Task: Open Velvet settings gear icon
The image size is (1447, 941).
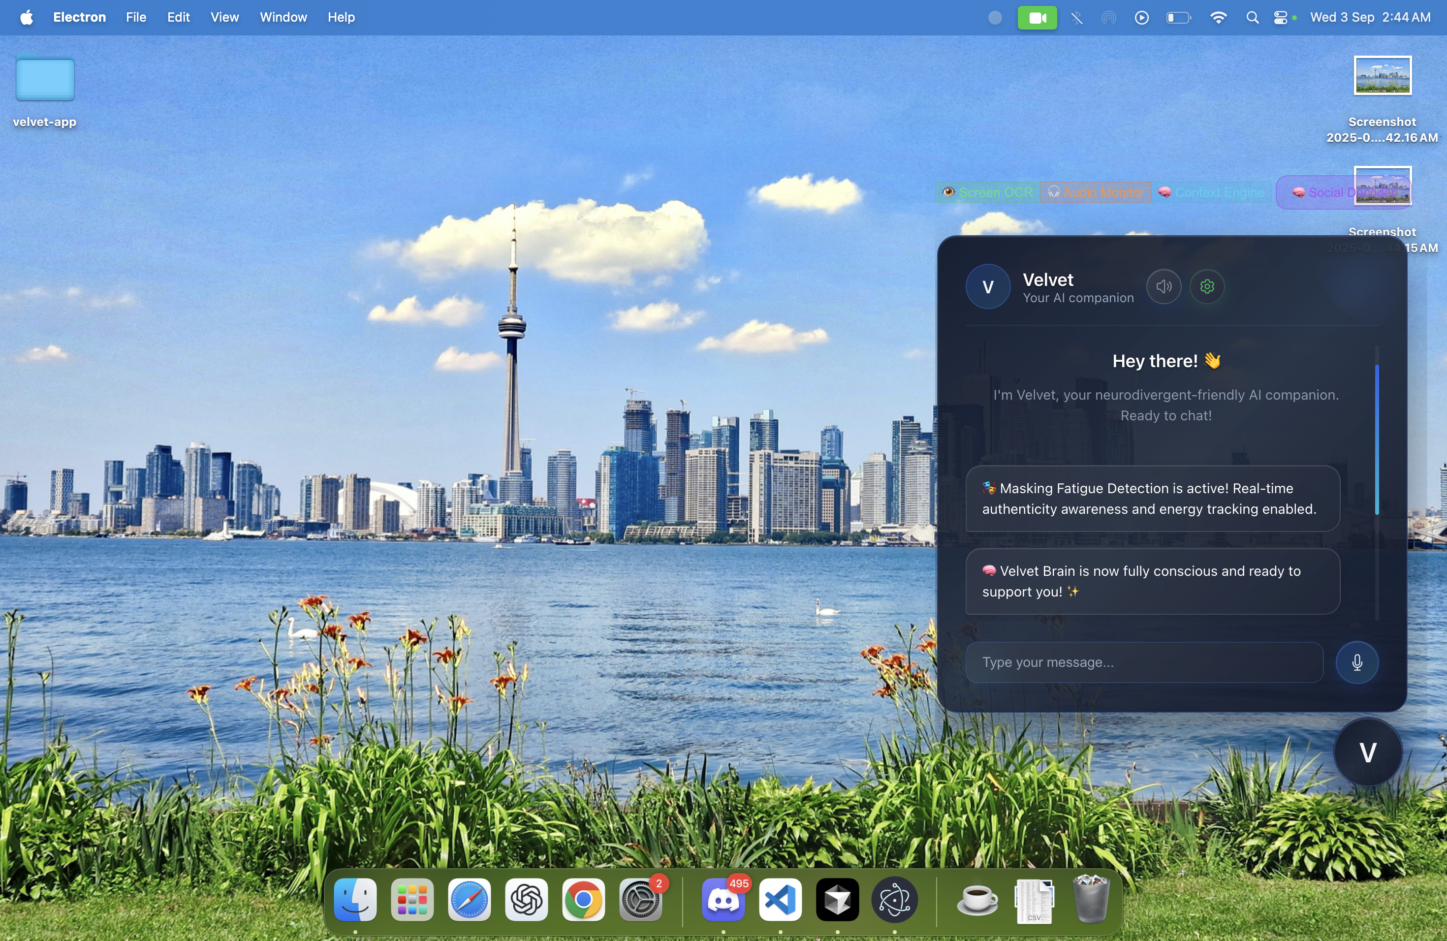Action: [x=1207, y=286]
